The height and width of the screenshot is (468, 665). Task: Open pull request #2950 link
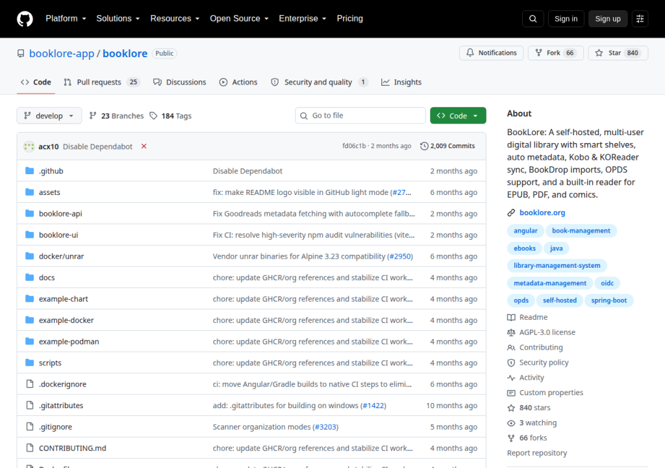pos(400,256)
